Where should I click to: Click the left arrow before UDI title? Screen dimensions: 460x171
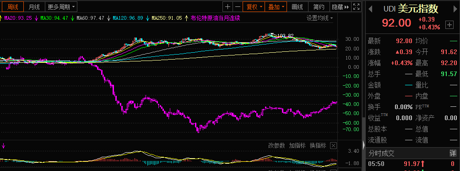[x=370, y=9]
